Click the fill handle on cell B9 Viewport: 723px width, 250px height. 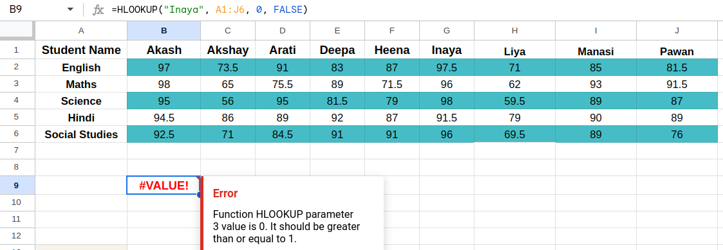(200, 194)
